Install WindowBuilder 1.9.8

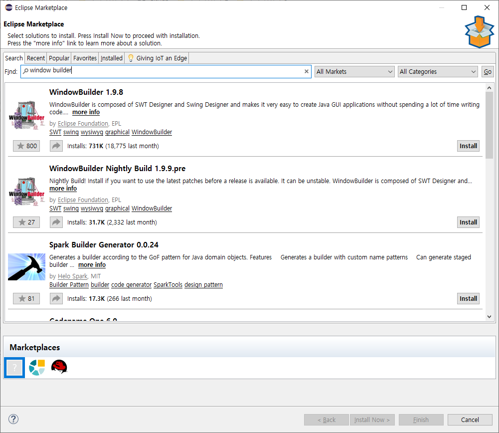[x=468, y=146]
